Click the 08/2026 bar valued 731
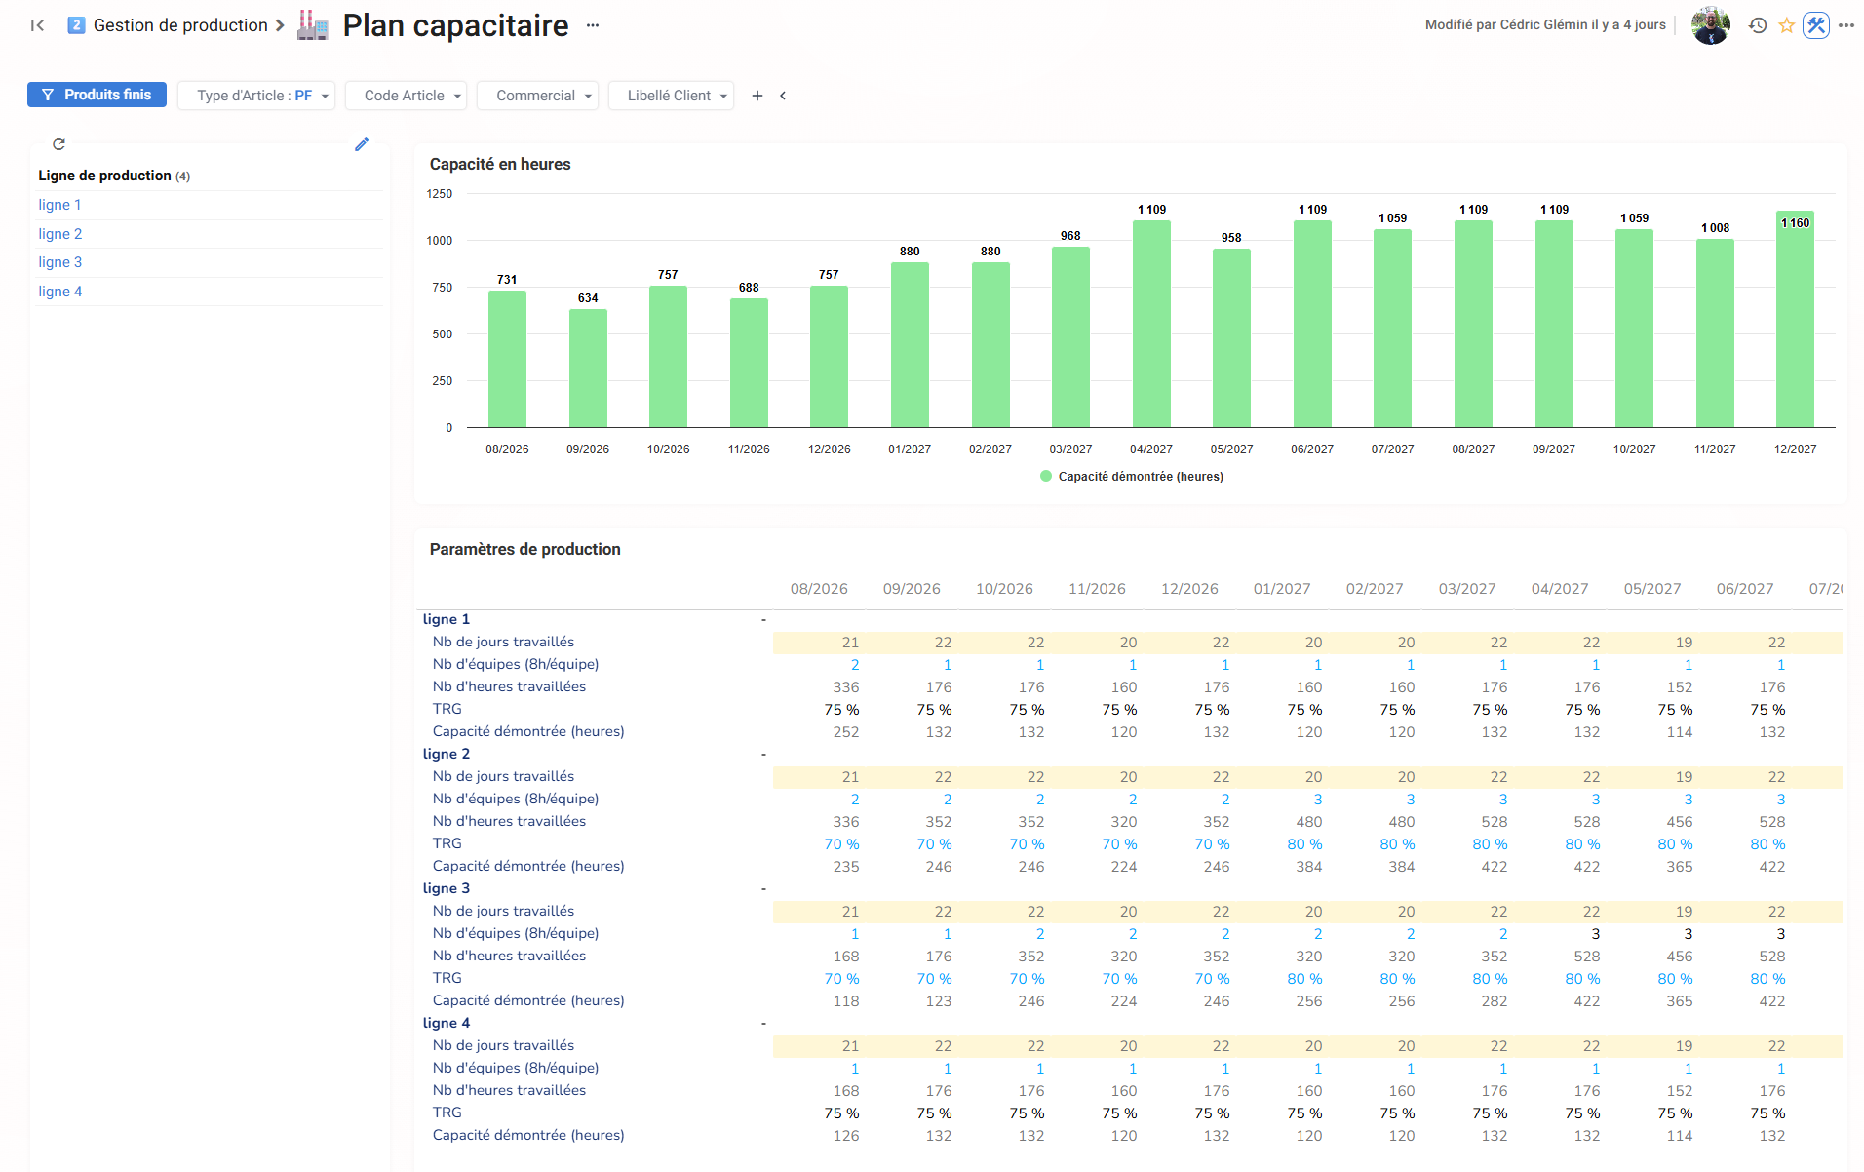Image resolution: width=1864 pixels, height=1172 pixels. pos(507,359)
